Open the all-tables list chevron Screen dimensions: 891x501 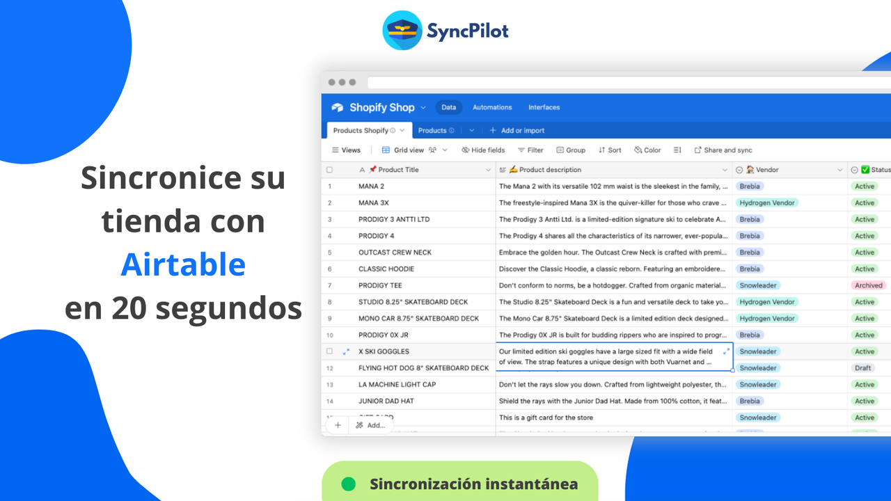pos(471,130)
